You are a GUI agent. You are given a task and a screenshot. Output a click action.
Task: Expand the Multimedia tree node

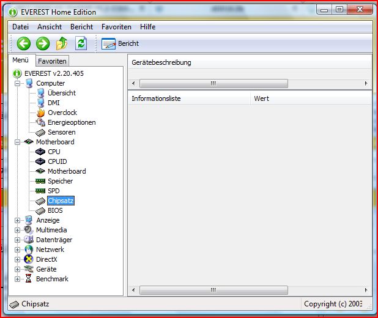click(x=17, y=230)
